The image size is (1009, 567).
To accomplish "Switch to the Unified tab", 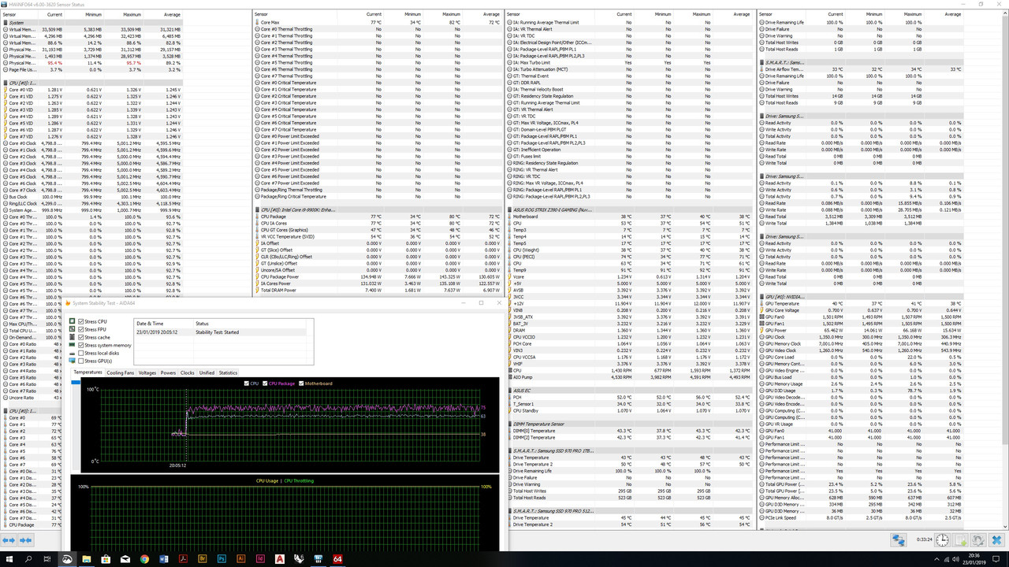I will pyautogui.click(x=207, y=372).
